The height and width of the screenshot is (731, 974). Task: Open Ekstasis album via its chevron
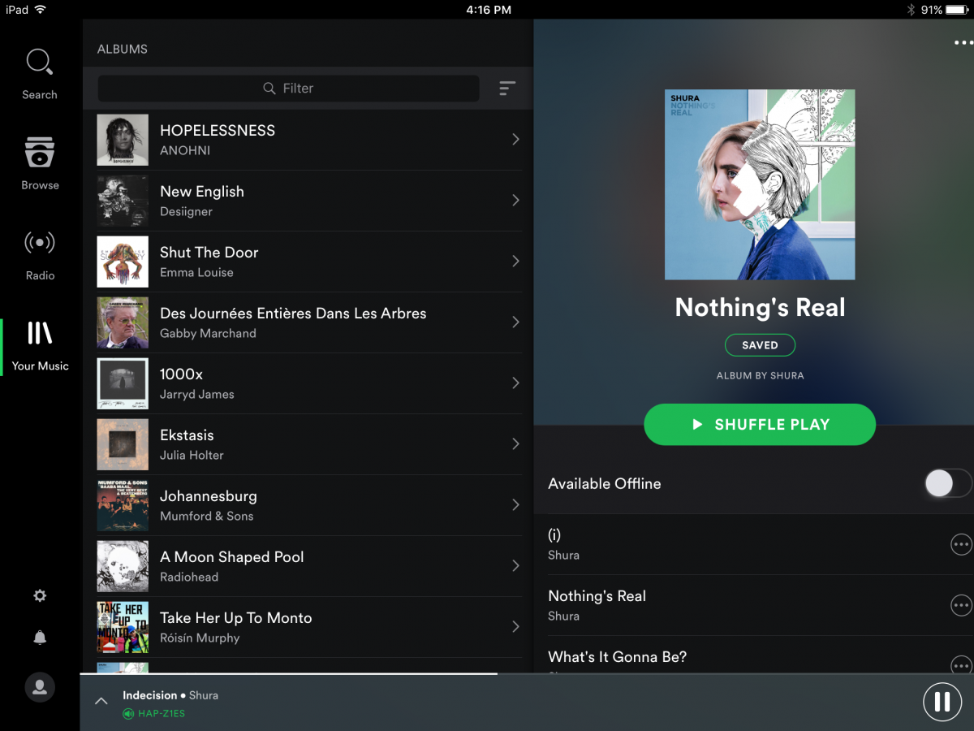click(x=515, y=444)
